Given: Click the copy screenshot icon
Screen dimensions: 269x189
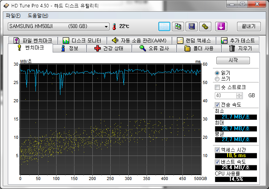Looking at the screenshot, I should [178, 26].
